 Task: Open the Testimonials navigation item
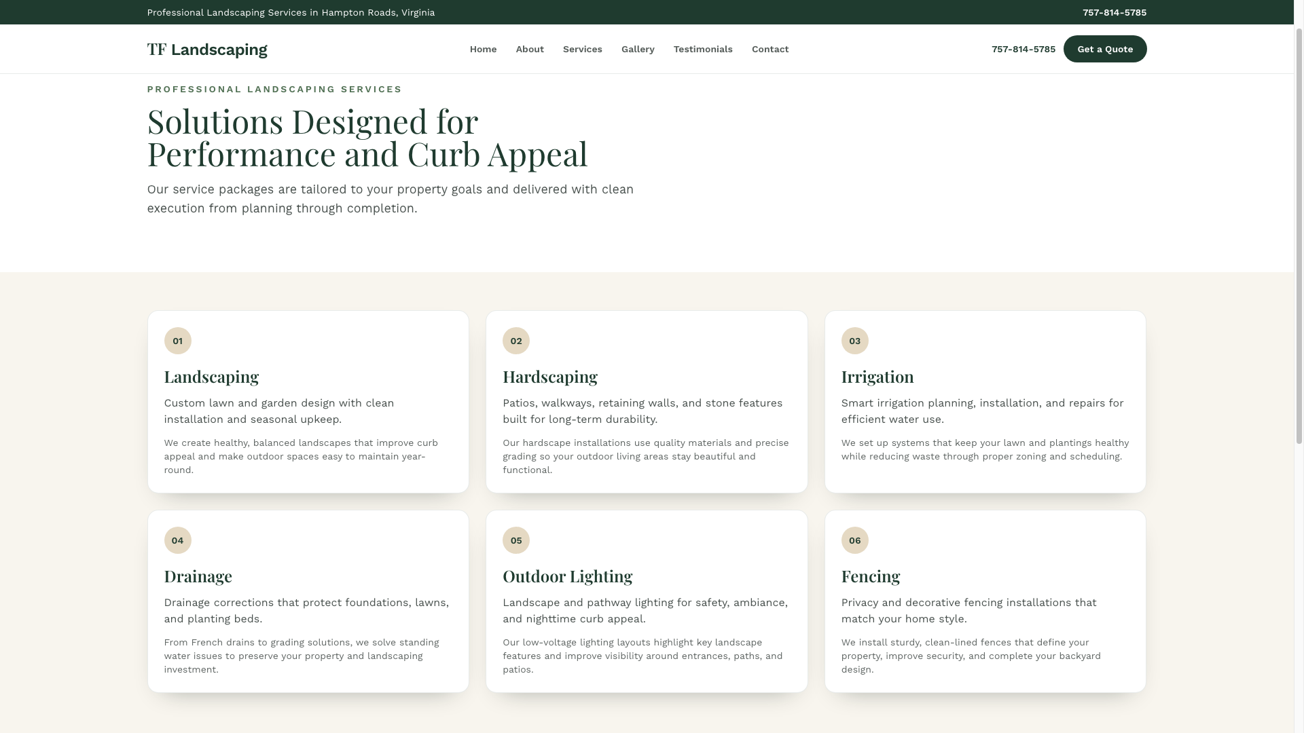click(703, 49)
